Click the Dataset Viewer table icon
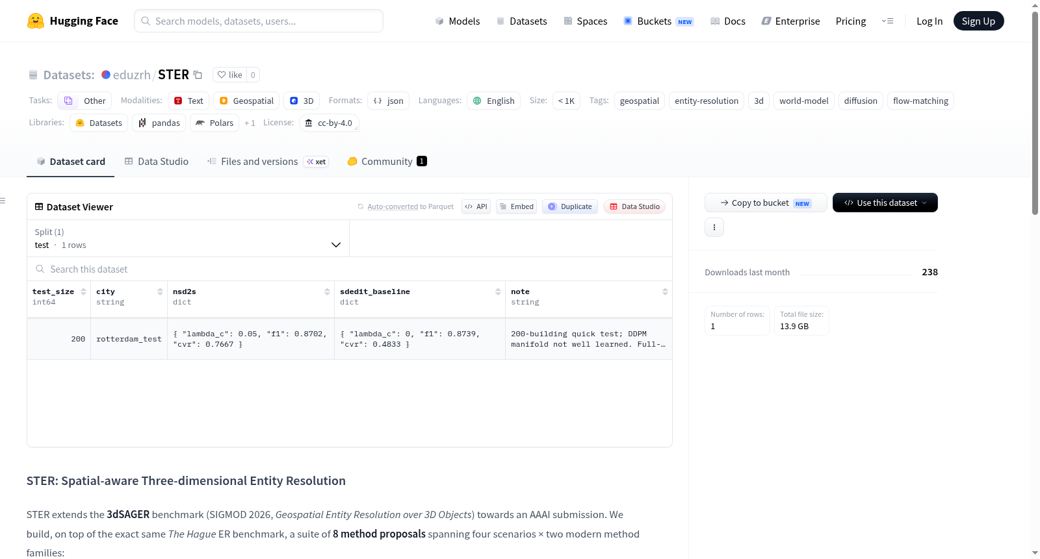This screenshot has height=559, width=1040. (x=39, y=206)
